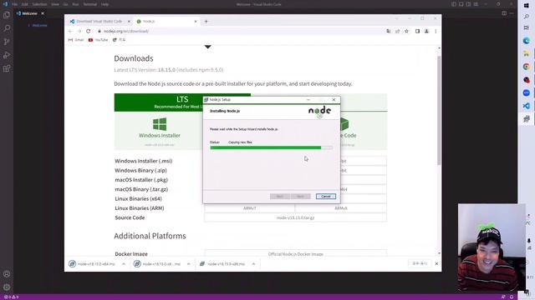Viewport: 535px width, 300px height.
Task: Download the node-v18.15.0.tar.gz source
Action: point(295,217)
